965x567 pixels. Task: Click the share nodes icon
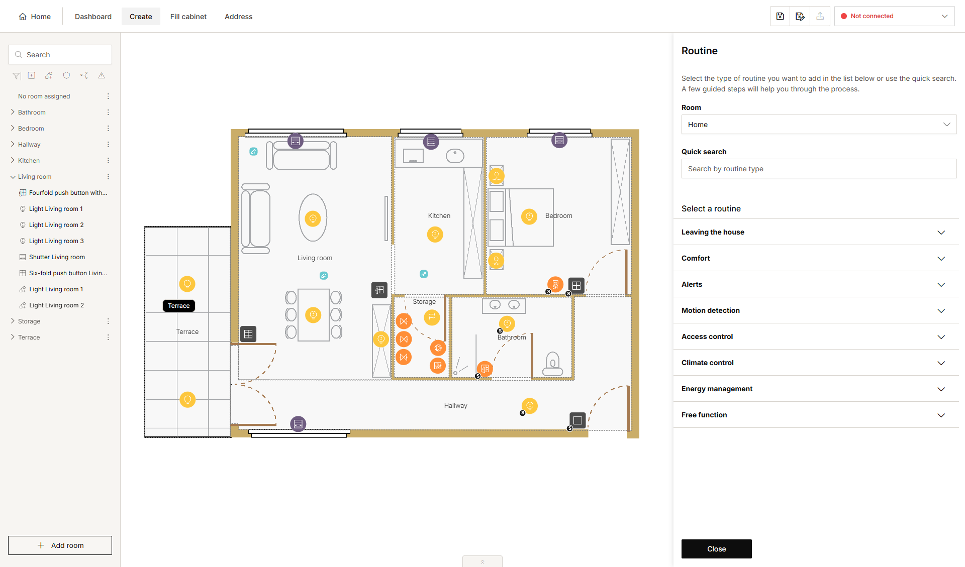(84, 75)
